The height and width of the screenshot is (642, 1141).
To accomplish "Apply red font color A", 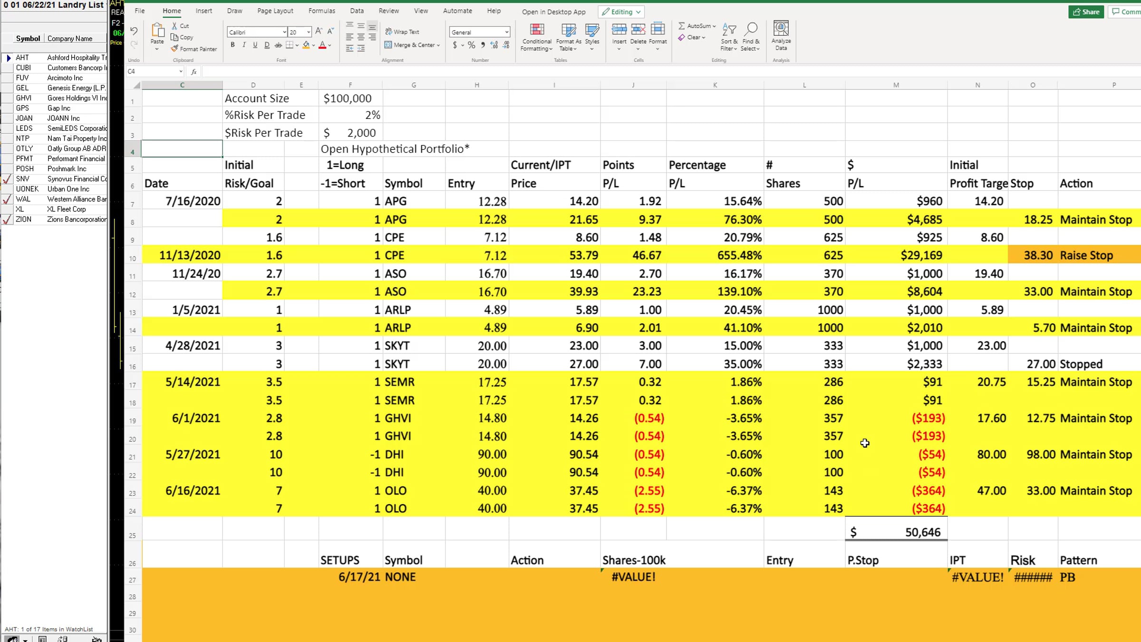I will [x=322, y=45].
